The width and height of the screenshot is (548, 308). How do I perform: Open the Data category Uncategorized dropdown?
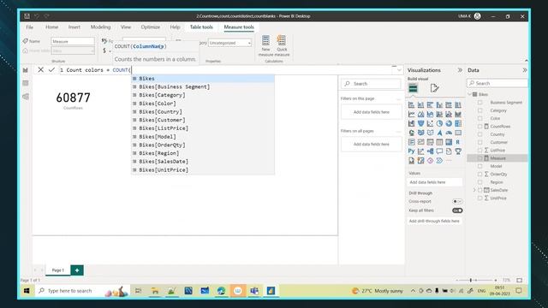tap(230, 43)
